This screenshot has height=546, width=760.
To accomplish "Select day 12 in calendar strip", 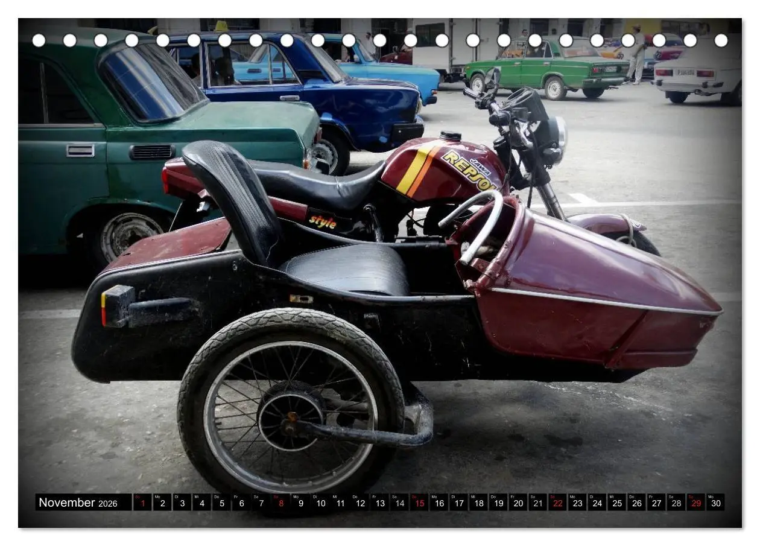I will coord(360,502).
